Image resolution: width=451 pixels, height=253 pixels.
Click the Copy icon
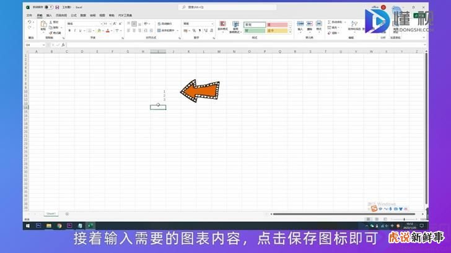[51, 28]
